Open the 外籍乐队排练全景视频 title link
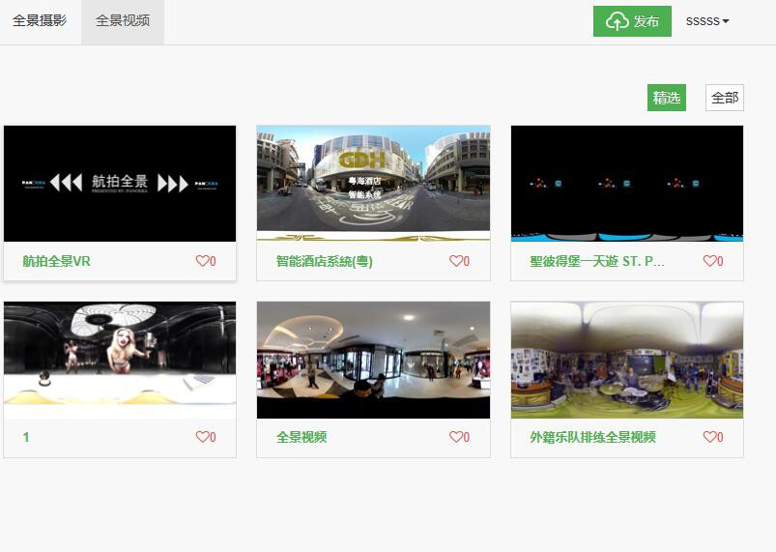This screenshot has width=776, height=552. click(x=592, y=437)
